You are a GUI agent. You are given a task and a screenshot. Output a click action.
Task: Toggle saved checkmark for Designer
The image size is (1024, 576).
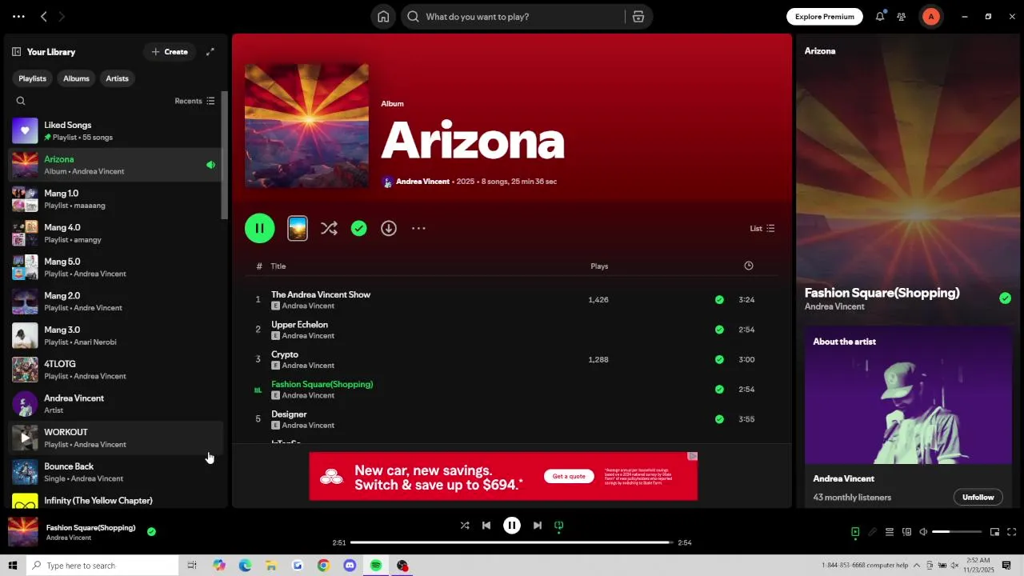coord(719,419)
